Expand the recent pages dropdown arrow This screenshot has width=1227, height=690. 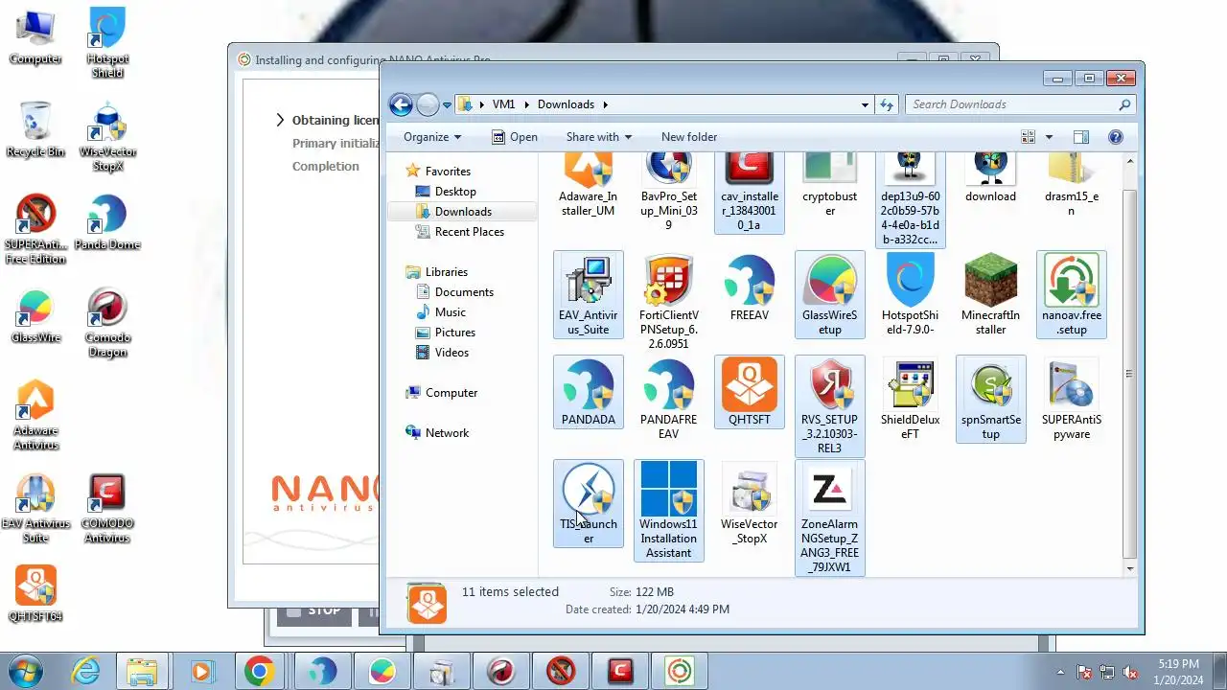point(447,105)
